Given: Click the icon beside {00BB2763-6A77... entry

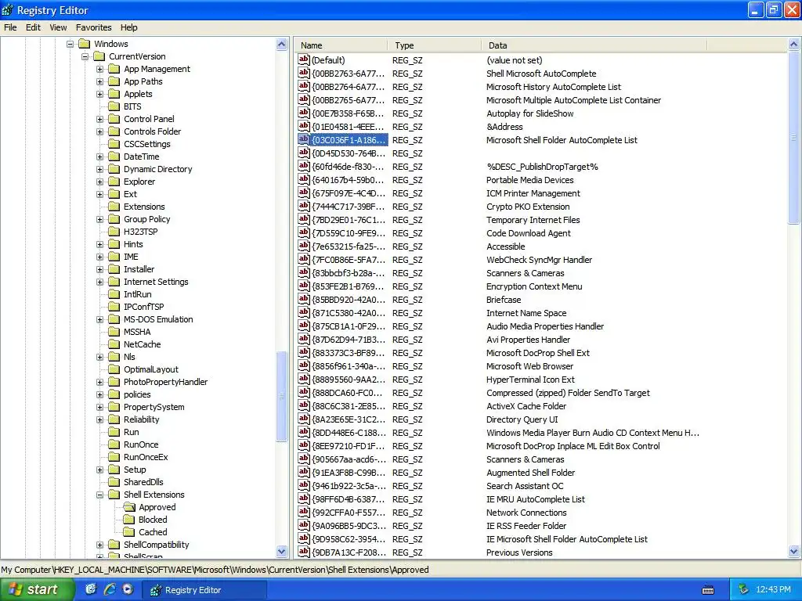Looking at the screenshot, I should coord(304,73).
